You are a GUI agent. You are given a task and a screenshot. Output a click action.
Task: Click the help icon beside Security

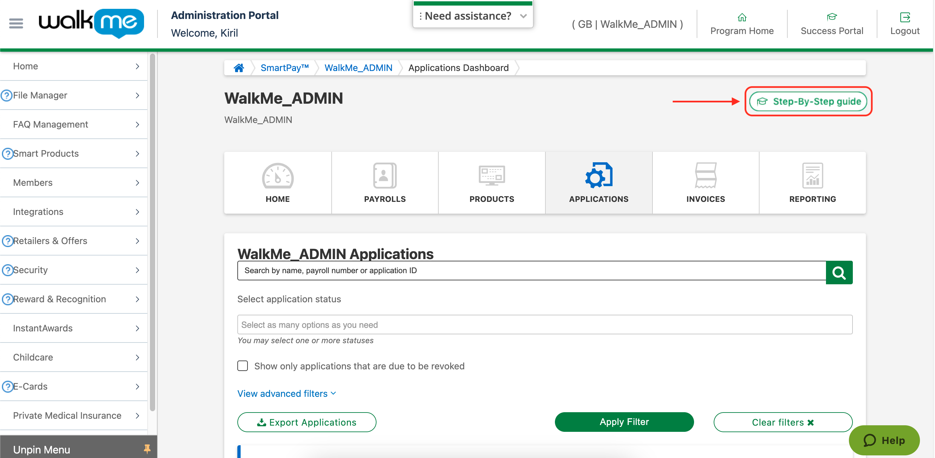pos(7,270)
